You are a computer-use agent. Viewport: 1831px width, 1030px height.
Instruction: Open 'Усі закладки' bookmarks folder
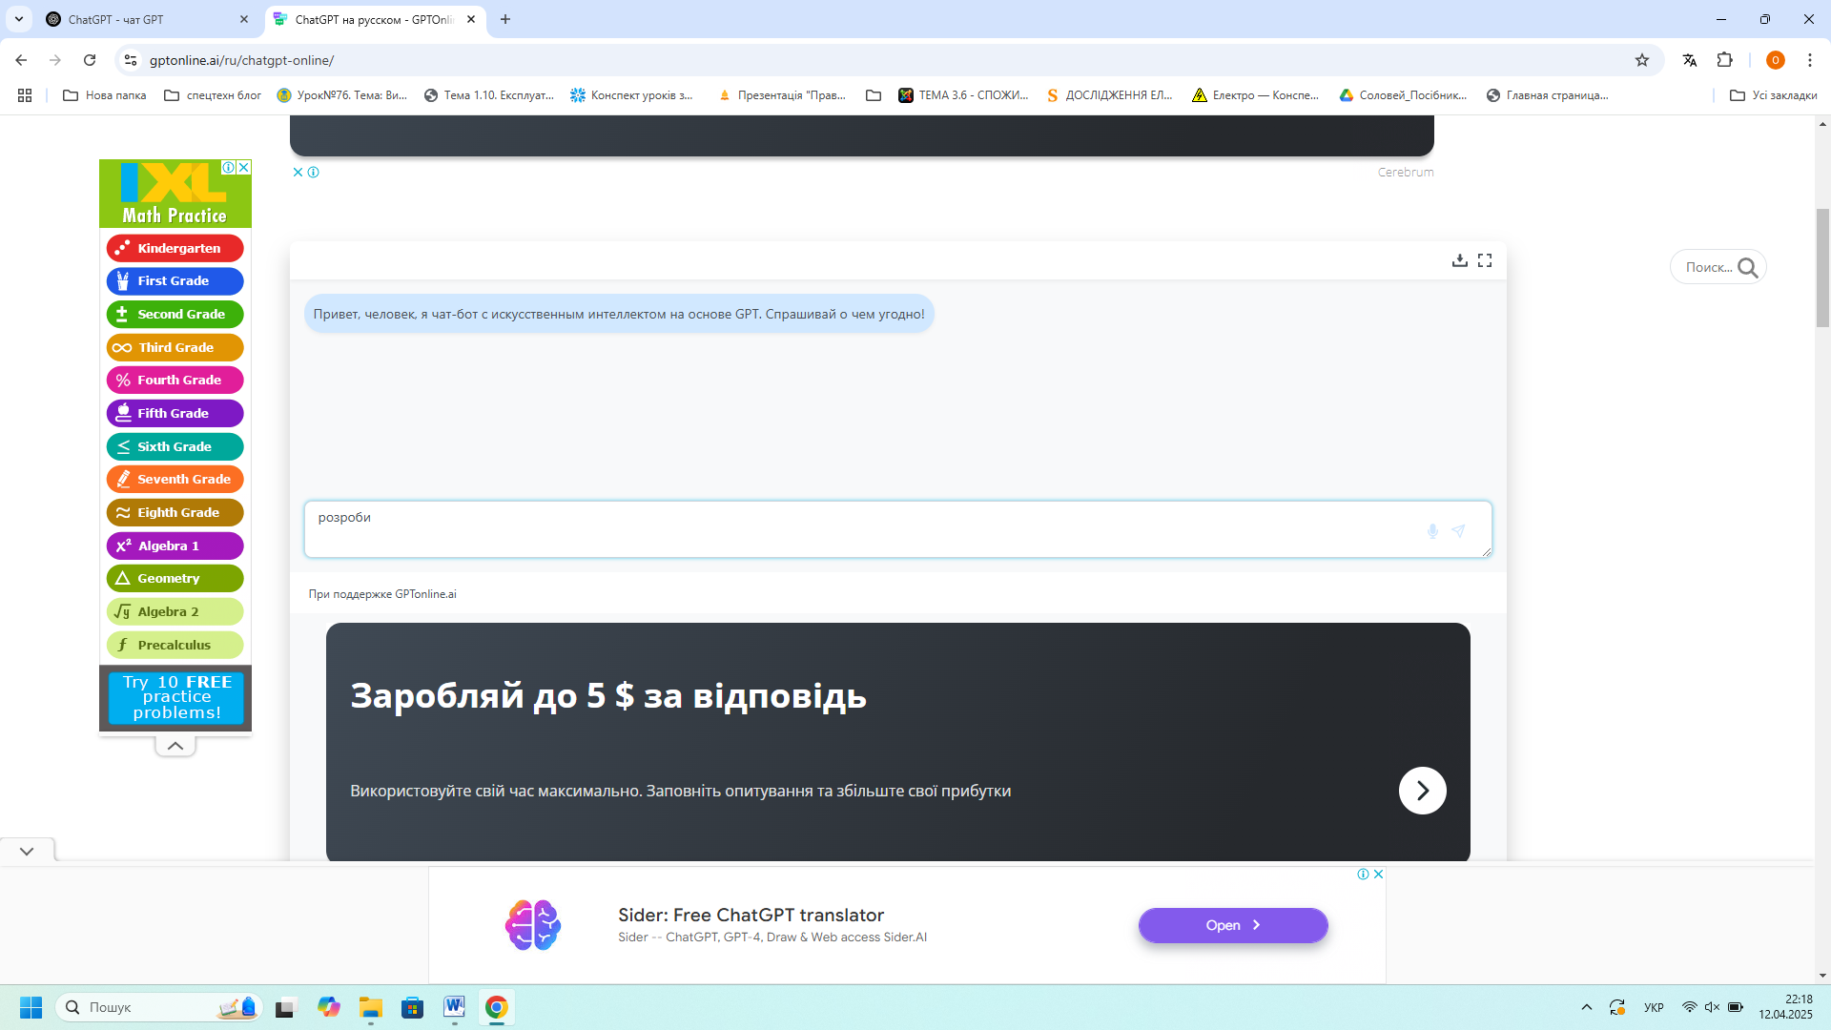(1773, 95)
